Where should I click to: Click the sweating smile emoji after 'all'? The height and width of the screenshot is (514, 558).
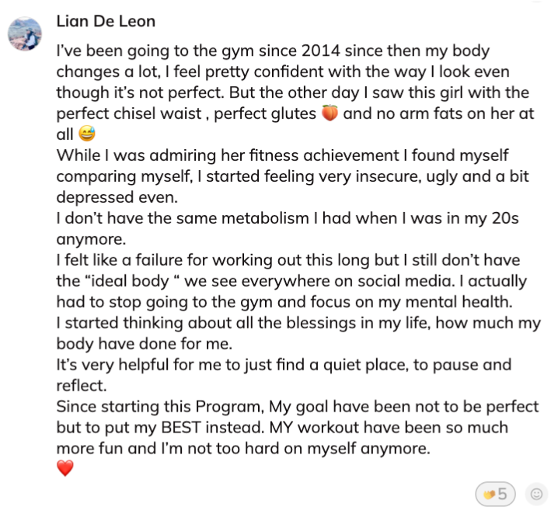coord(85,134)
